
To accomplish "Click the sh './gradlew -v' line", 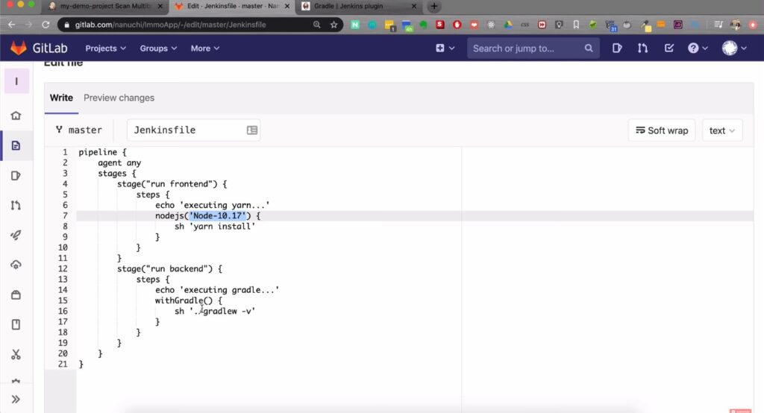I will pos(215,311).
